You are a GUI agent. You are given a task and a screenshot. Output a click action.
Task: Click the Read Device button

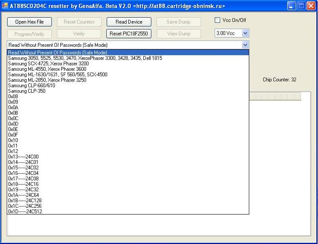point(129,22)
